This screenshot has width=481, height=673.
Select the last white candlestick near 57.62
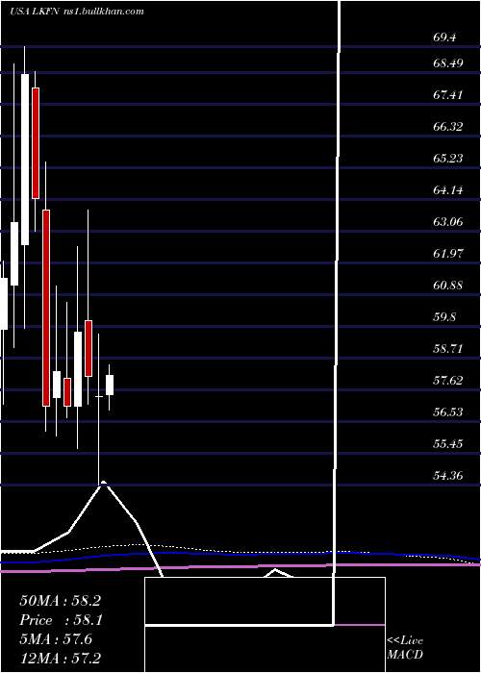[x=110, y=385]
